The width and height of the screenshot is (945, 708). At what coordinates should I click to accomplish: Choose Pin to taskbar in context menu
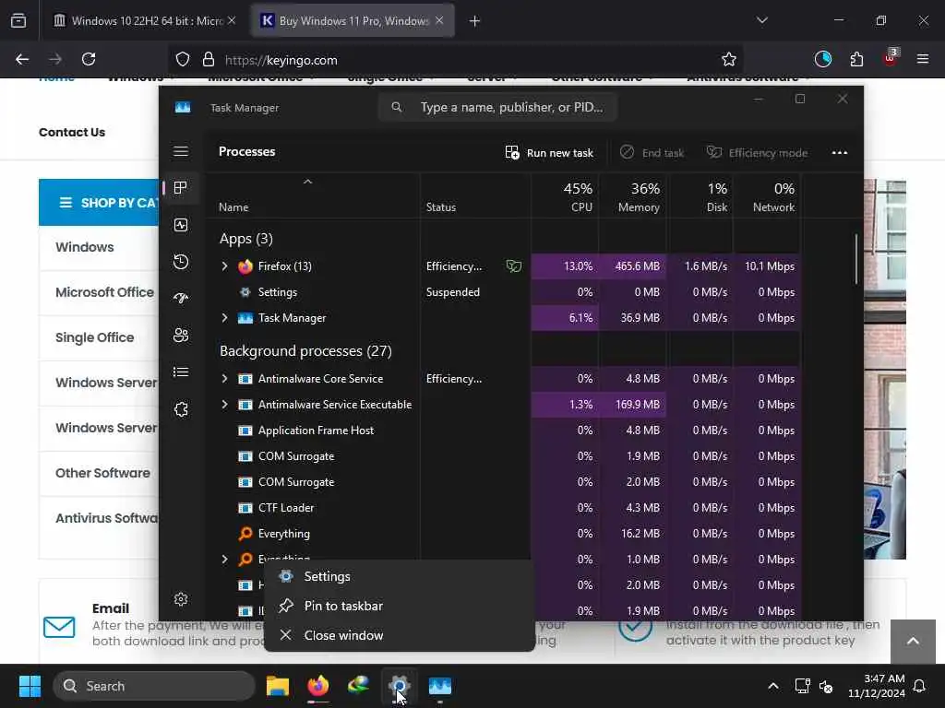pos(399,607)
